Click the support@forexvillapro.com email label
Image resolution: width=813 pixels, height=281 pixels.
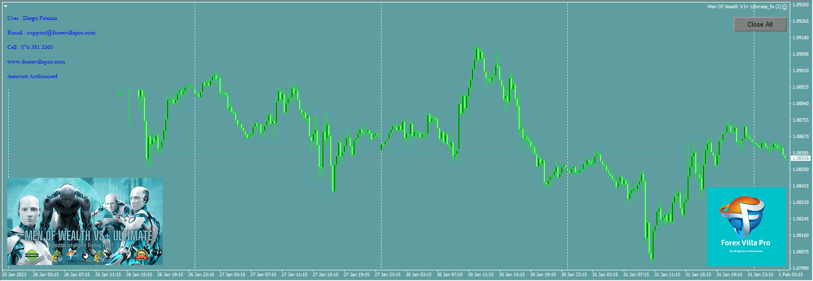tap(61, 32)
